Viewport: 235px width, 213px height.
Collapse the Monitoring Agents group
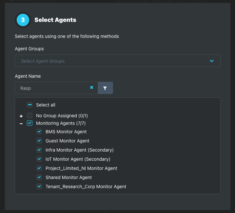(21, 124)
